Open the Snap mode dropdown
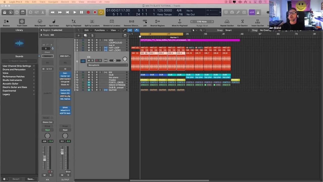The width and height of the screenshot is (323, 182). [237, 30]
